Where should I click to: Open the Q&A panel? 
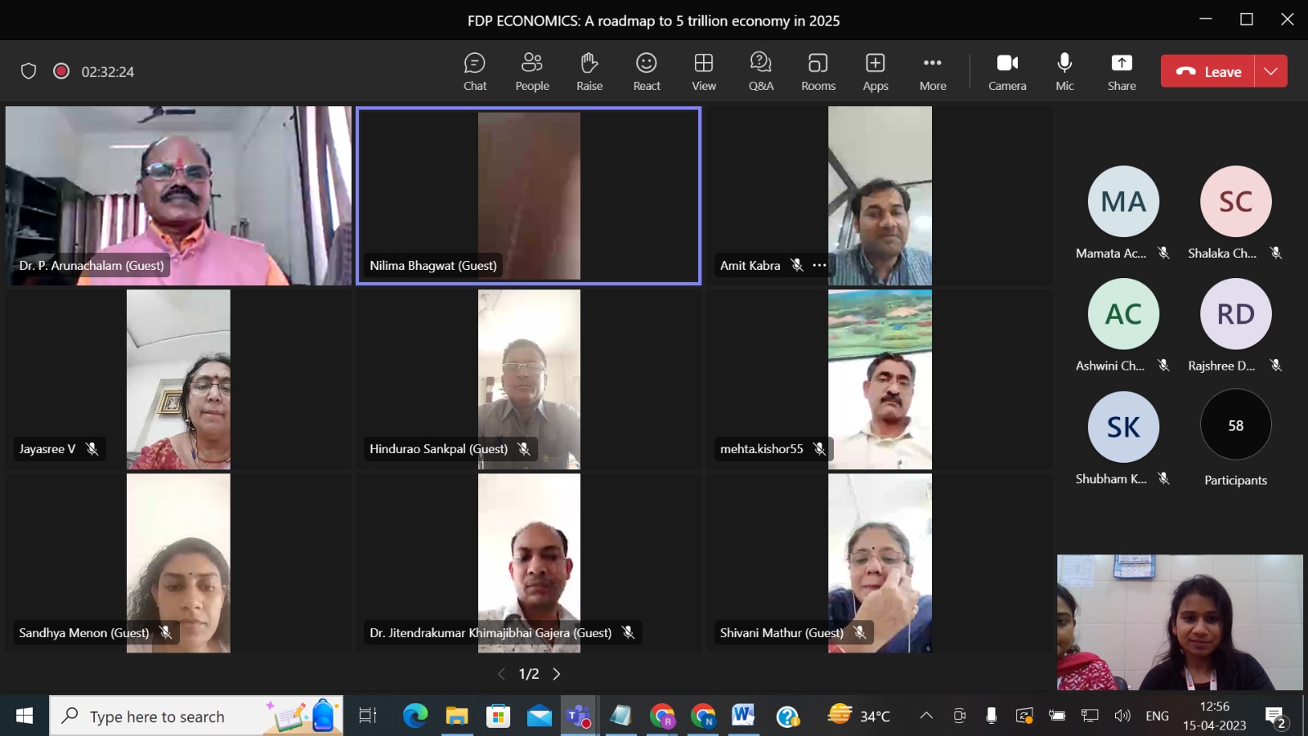pos(761,72)
